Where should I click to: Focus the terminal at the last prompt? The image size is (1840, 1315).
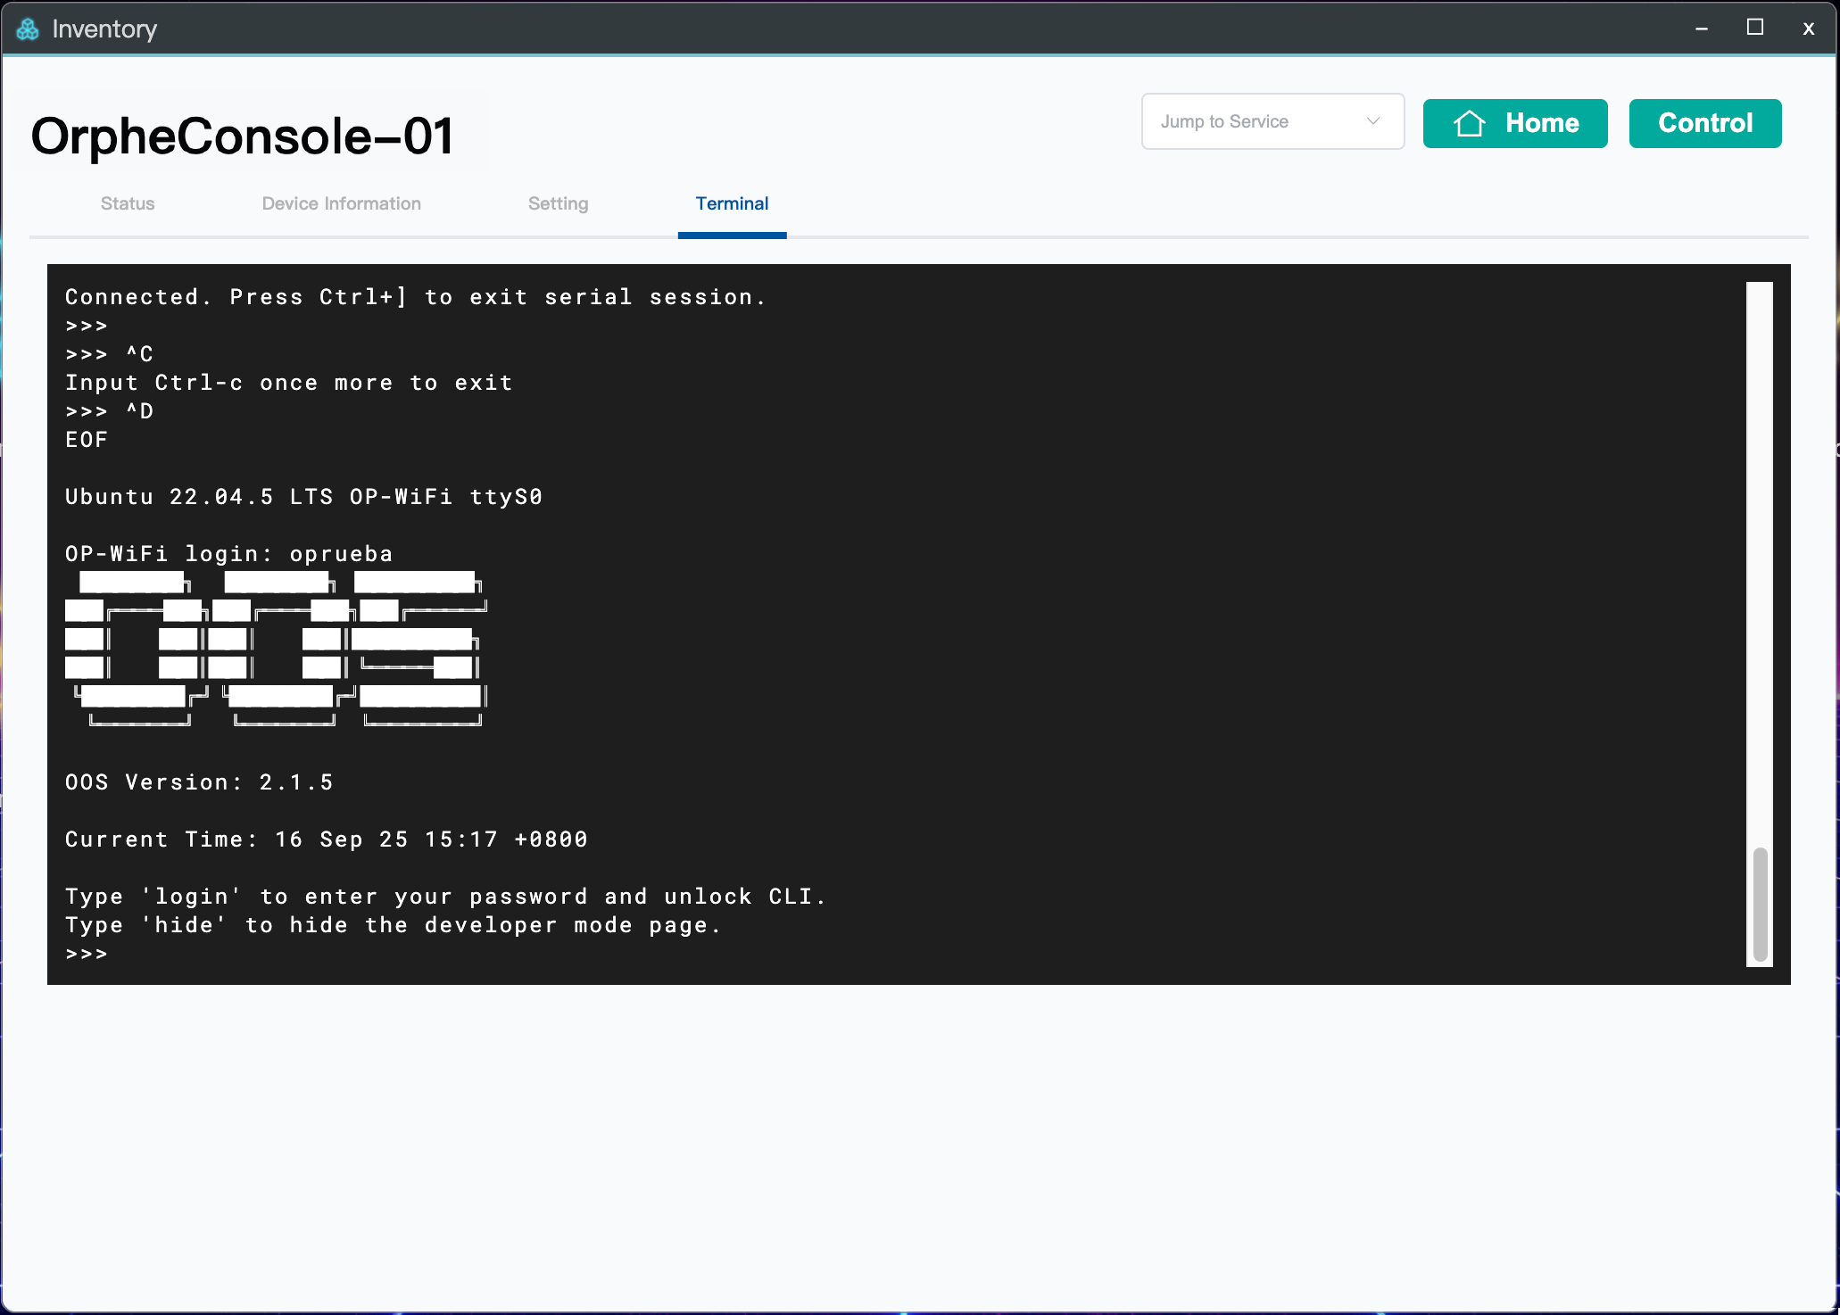coord(125,954)
